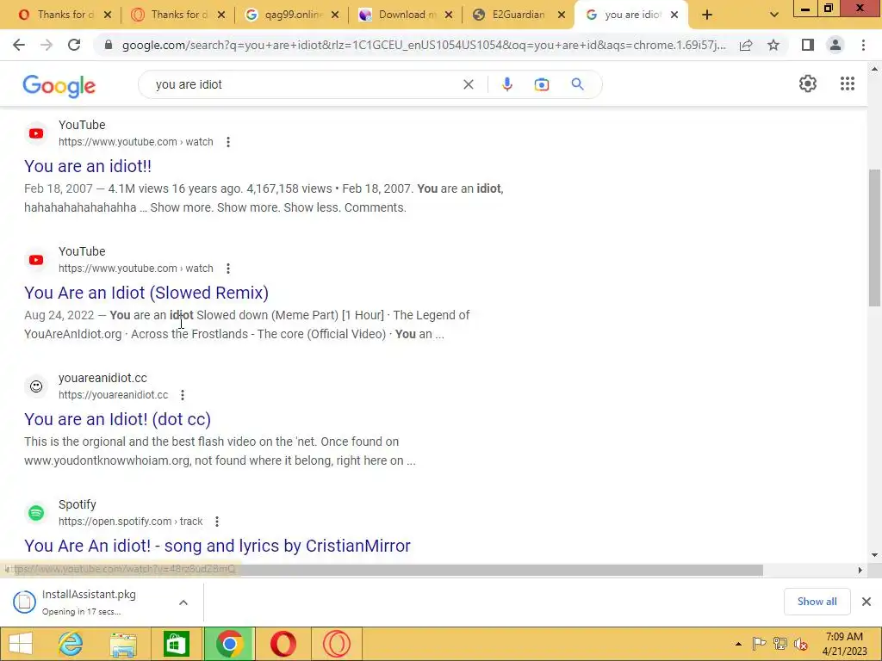Click the network tray icon
The image size is (882, 661).
point(780,644)
